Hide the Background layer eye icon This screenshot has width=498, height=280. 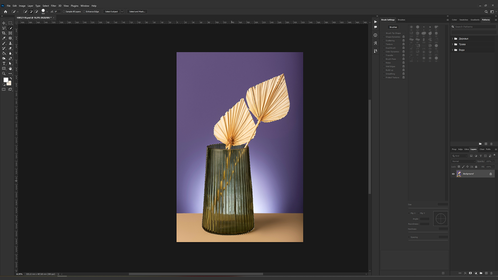click(x=453, y=174)
